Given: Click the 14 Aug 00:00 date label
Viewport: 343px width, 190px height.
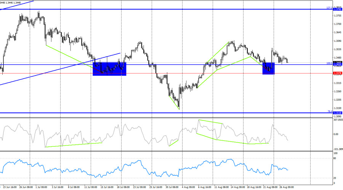Looking at the screenshot, I should point(238,187).
